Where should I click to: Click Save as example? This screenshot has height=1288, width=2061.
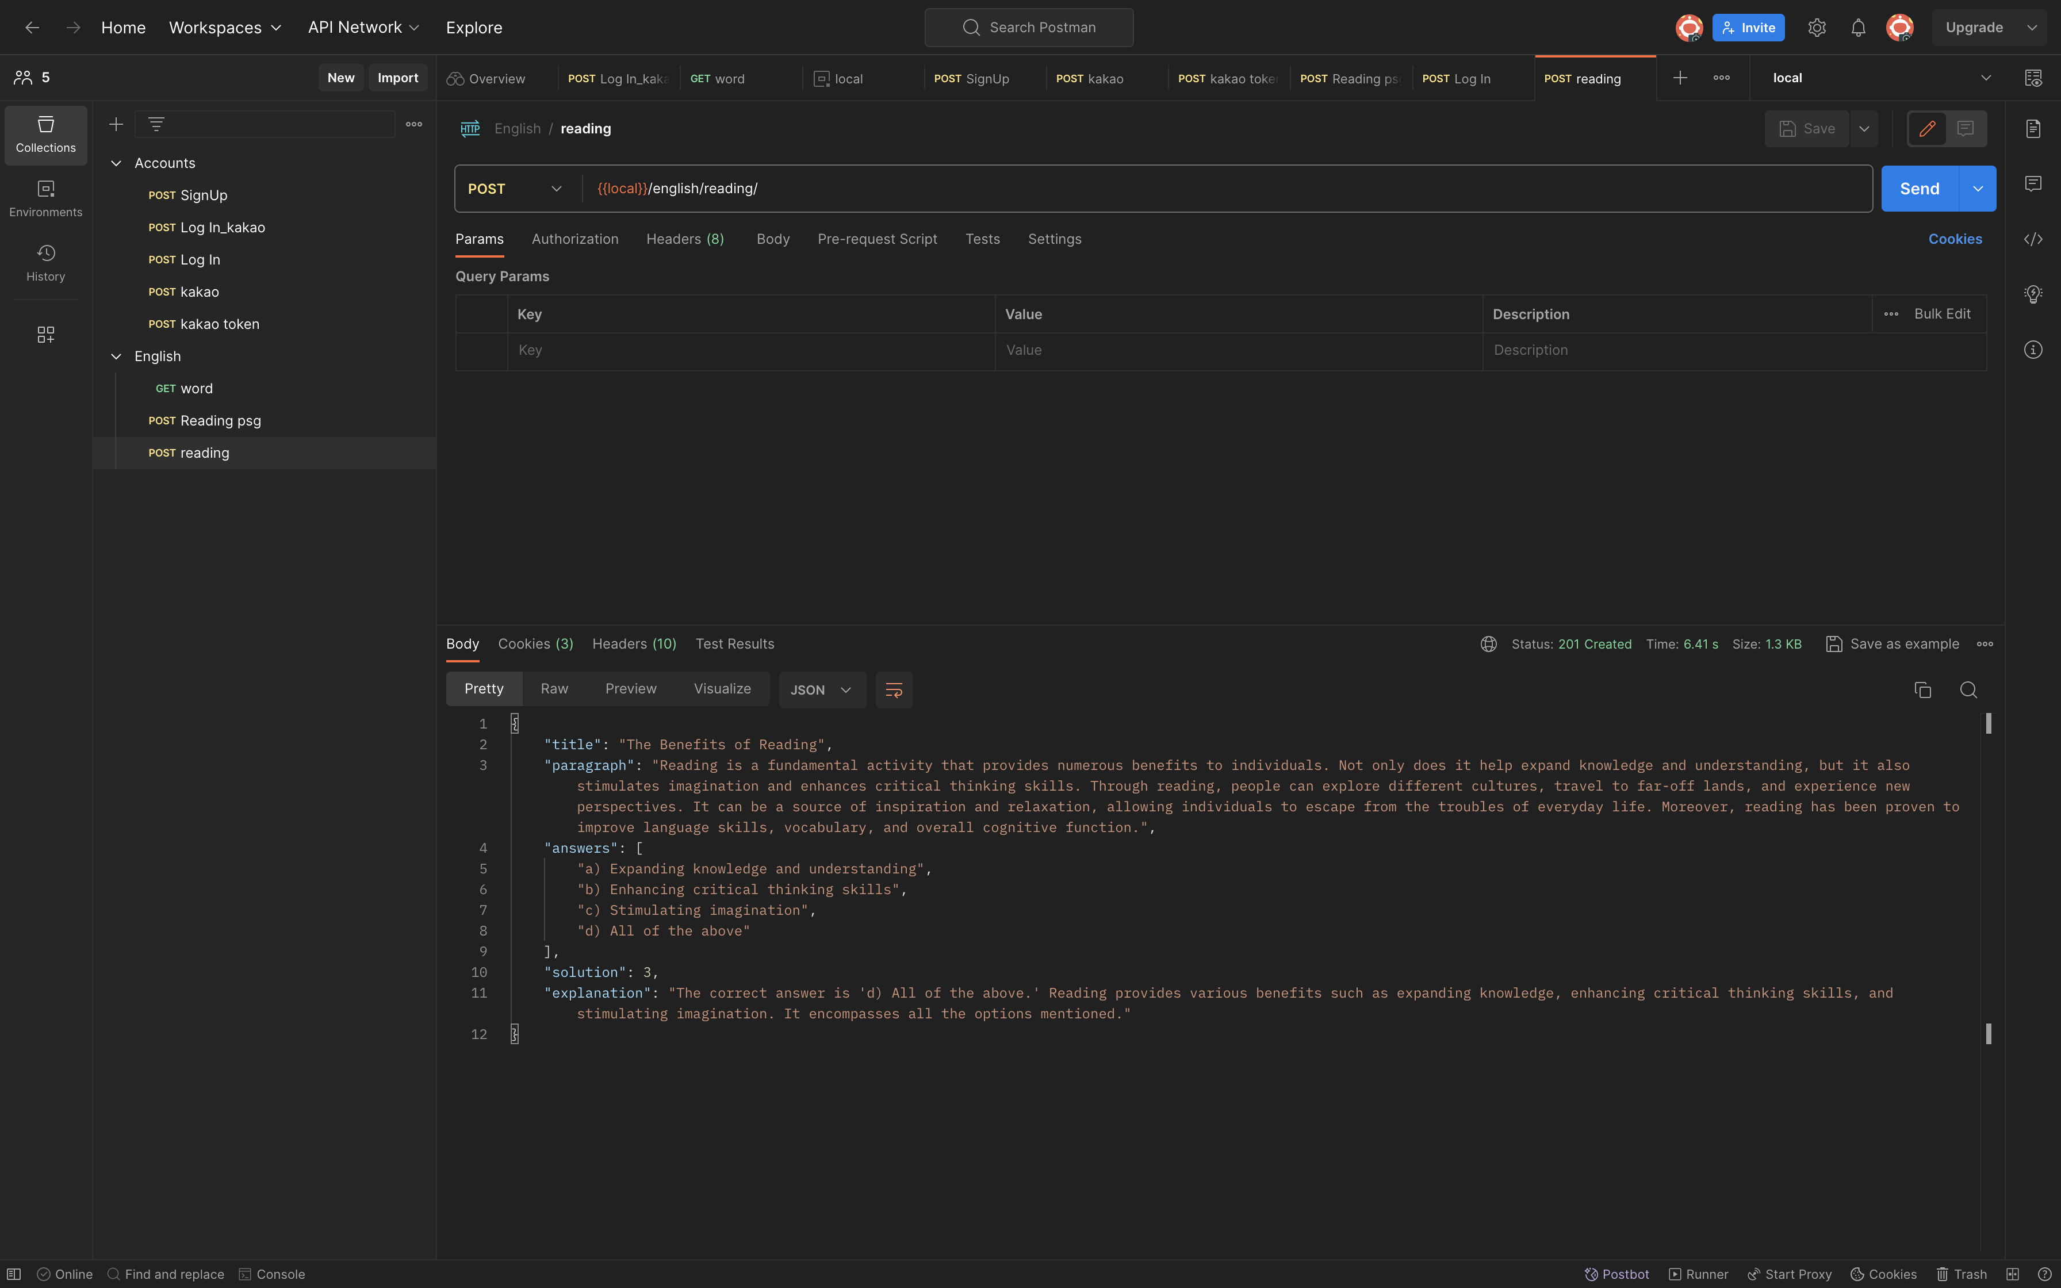1893,644
